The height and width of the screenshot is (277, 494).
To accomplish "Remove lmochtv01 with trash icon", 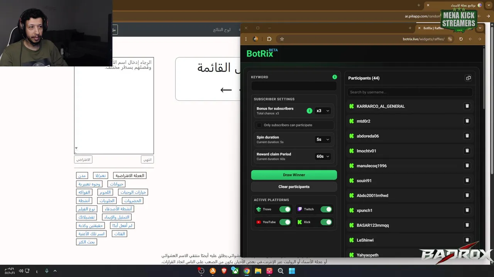I will (x=467, y=151).
